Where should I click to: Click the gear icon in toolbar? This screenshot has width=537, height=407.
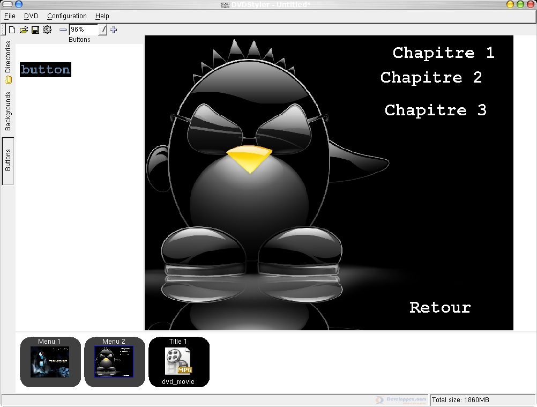pyautogui.click(x=47, y=30)
